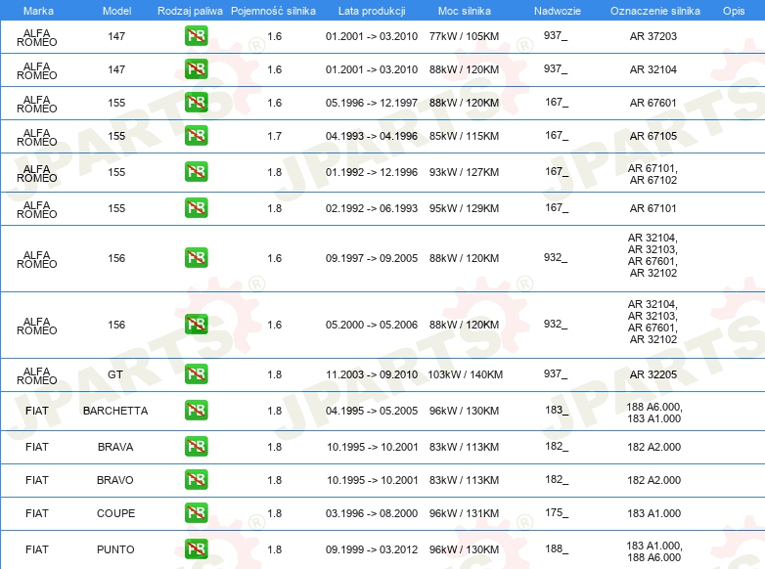This screenshot has height=569, width=765.
Task: Click engine code 183 A1.000 in the Coupe row
Action: point(653,513)
